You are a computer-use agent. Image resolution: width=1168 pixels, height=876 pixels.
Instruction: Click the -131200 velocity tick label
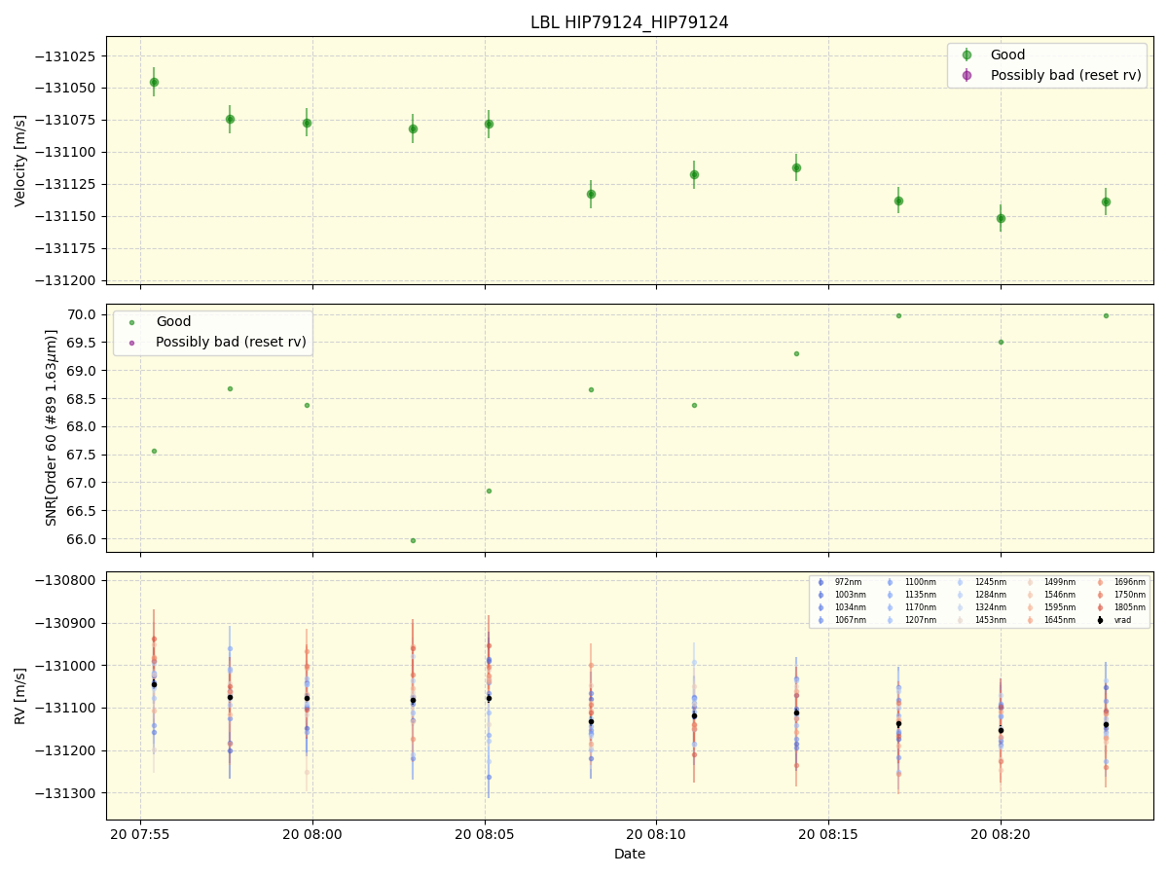67,280
